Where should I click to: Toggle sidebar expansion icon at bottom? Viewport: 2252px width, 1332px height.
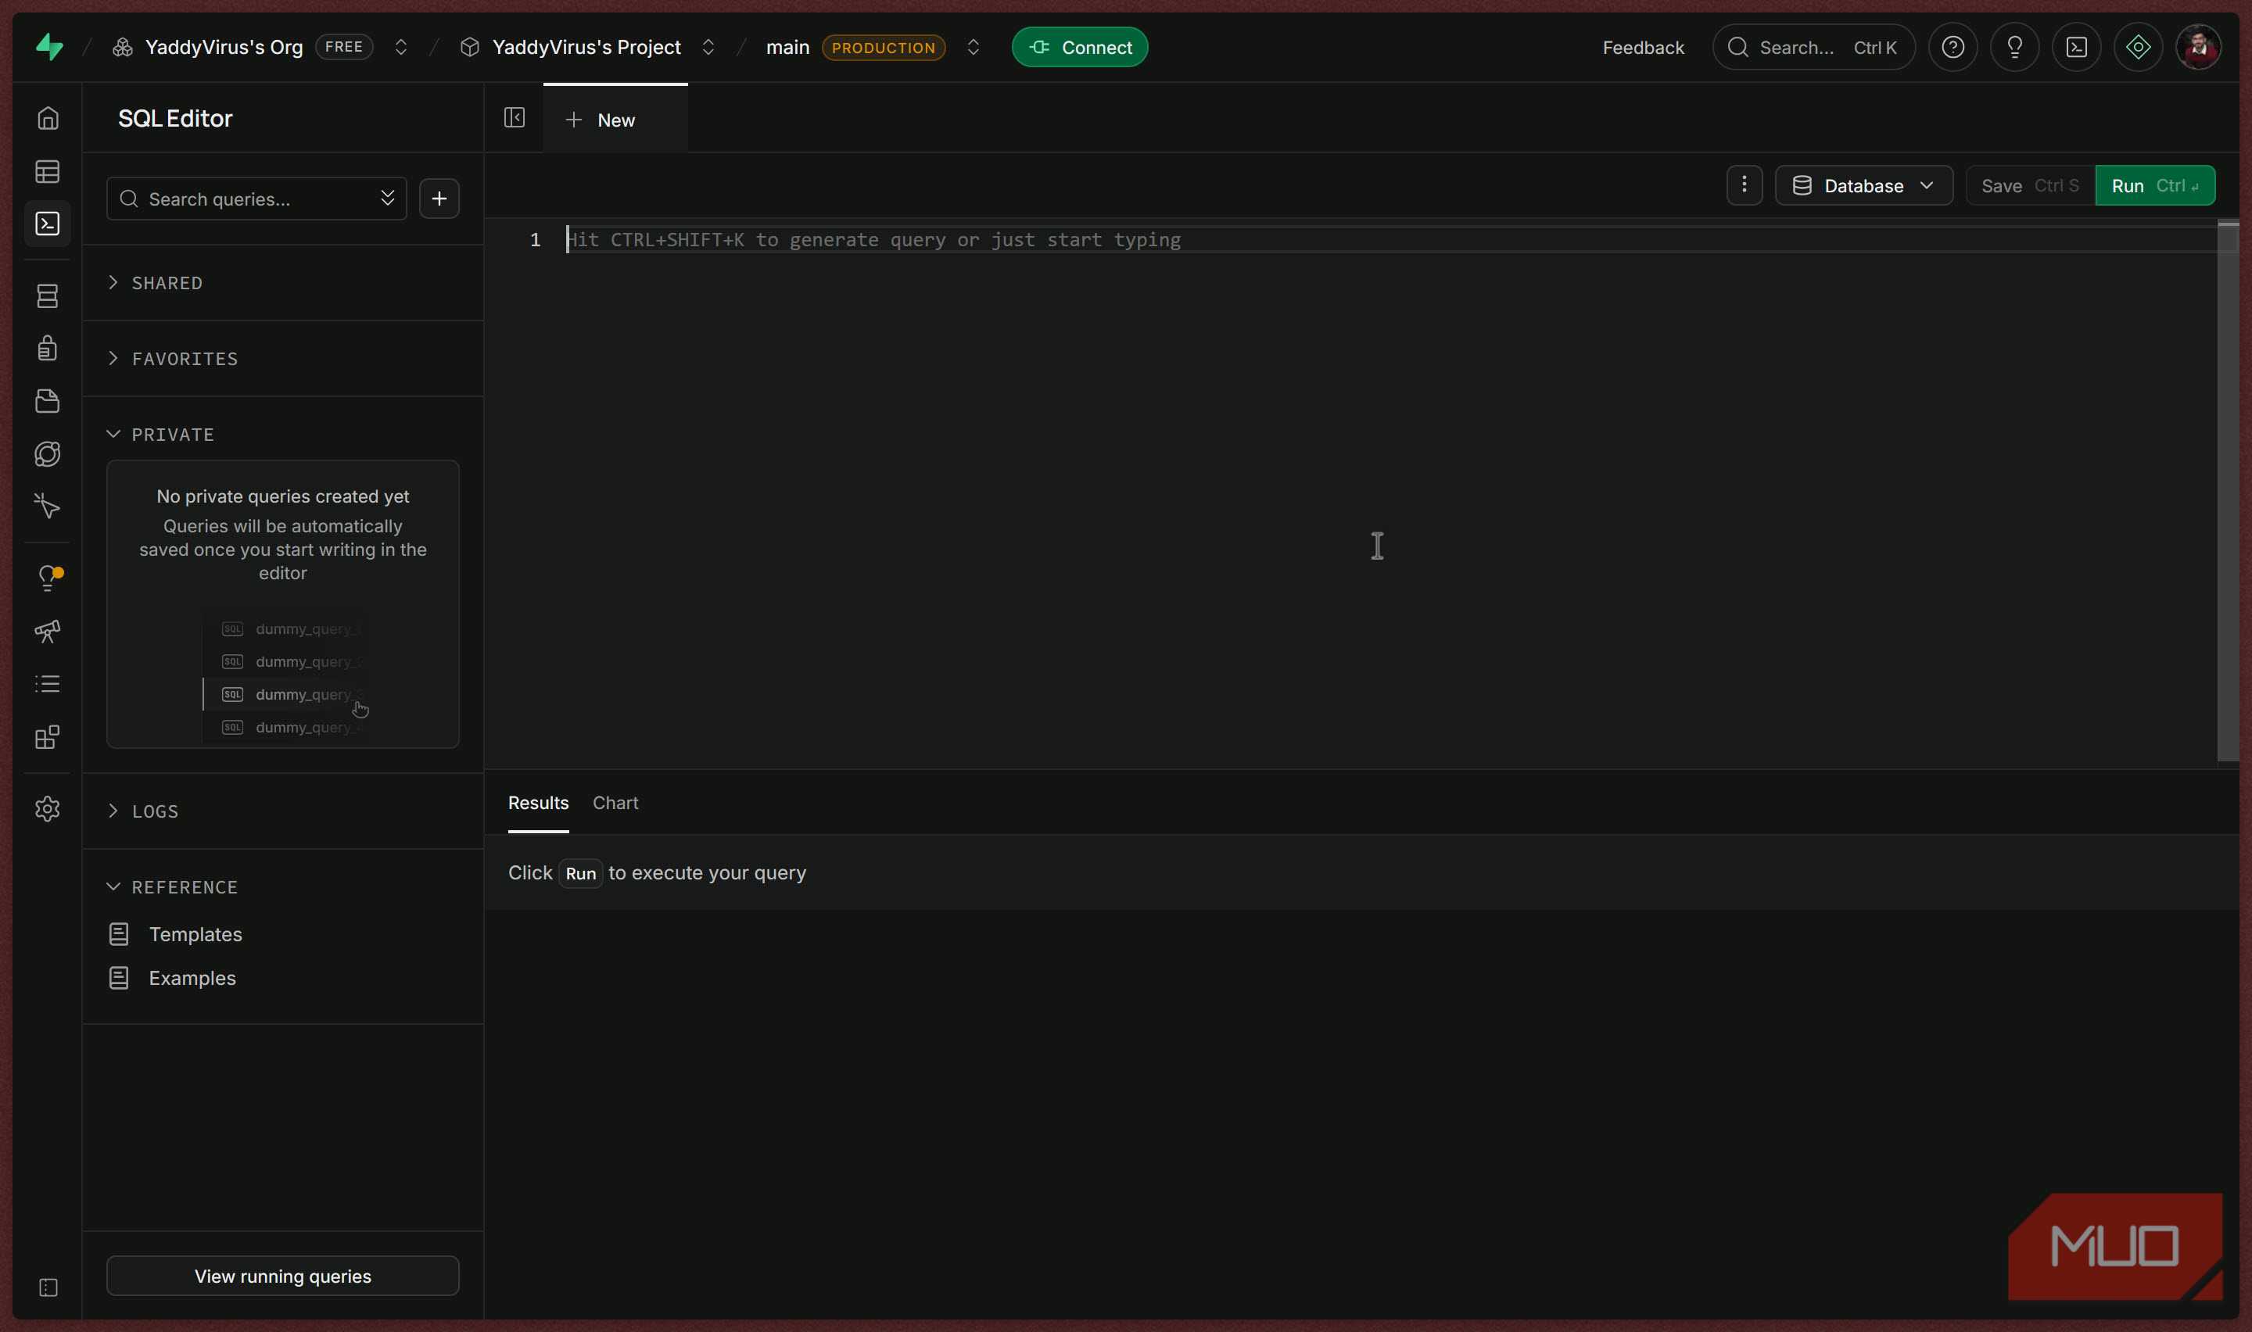(x=48, y=1287)
